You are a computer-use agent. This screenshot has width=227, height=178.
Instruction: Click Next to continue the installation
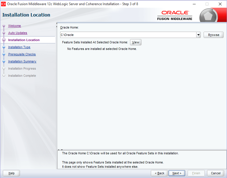coord(177,173)
